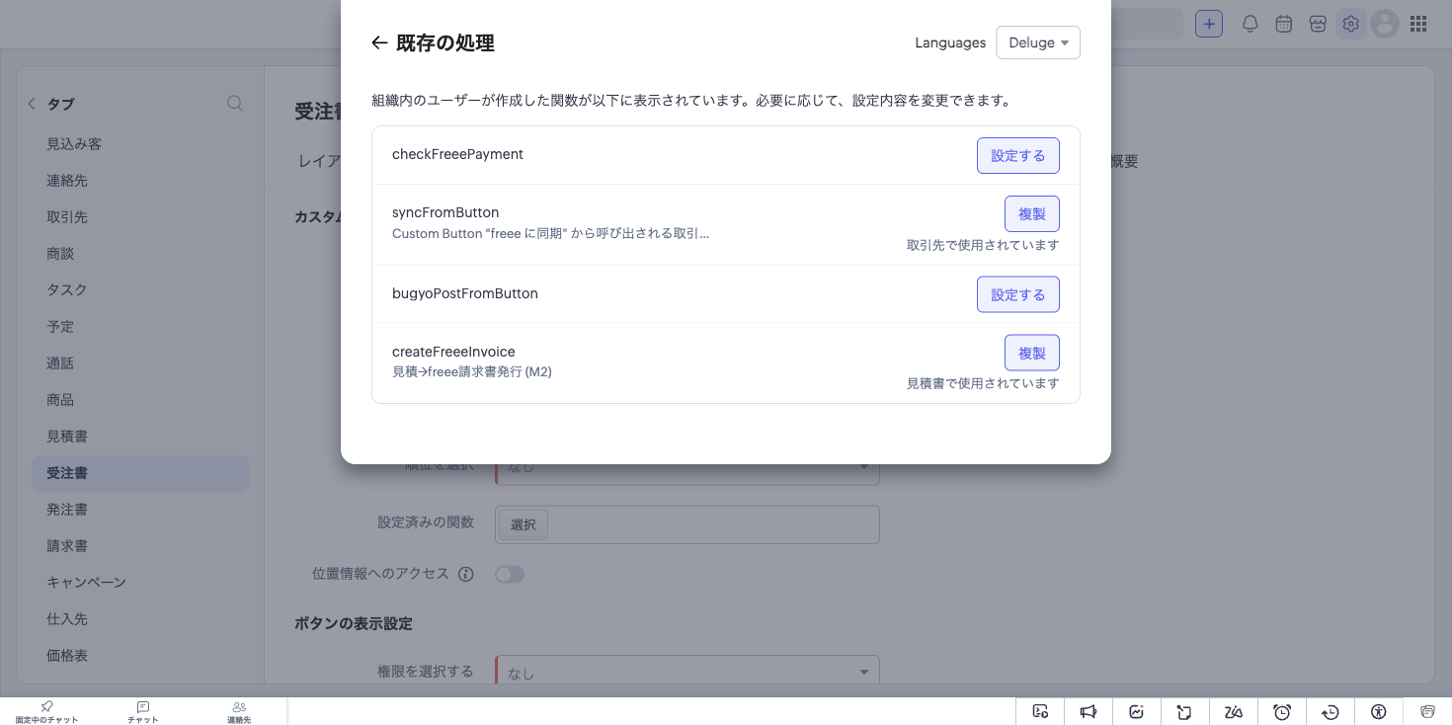Image resolution: width=1452 pixels, height=725 pixels.
Task: Click the megaphone announcements icon
Action: tap(1089, 711)
